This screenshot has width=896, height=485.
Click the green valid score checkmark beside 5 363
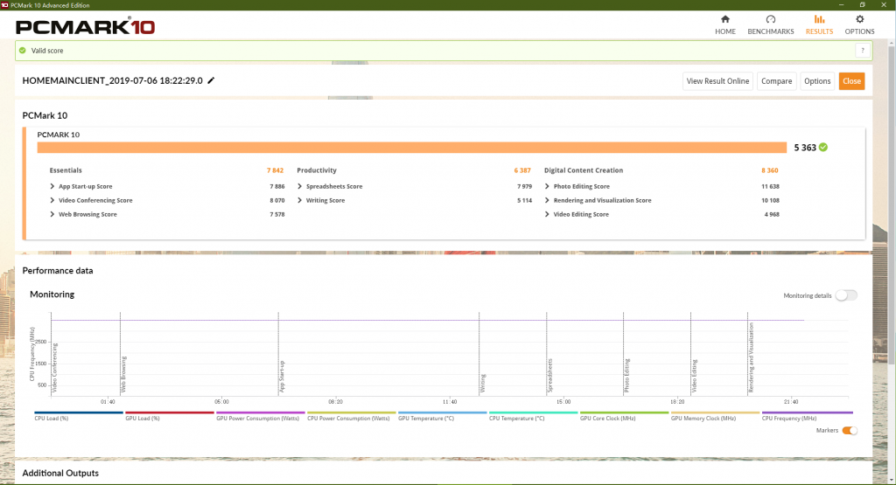point(823,148)
